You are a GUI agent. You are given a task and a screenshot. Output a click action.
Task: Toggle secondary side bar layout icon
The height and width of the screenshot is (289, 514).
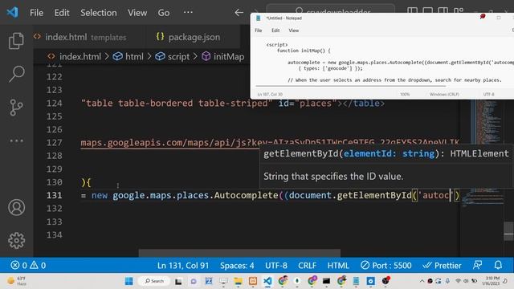click(x=443, y=10)
